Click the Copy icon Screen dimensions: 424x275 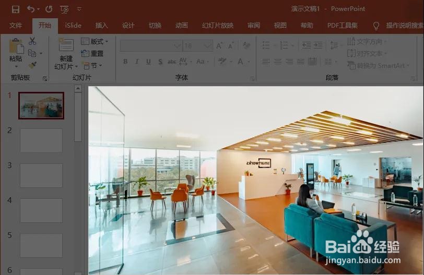32,53
